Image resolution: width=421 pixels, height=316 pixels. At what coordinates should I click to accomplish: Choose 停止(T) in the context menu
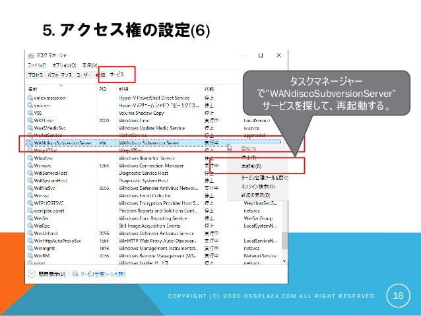coord(249,157)
